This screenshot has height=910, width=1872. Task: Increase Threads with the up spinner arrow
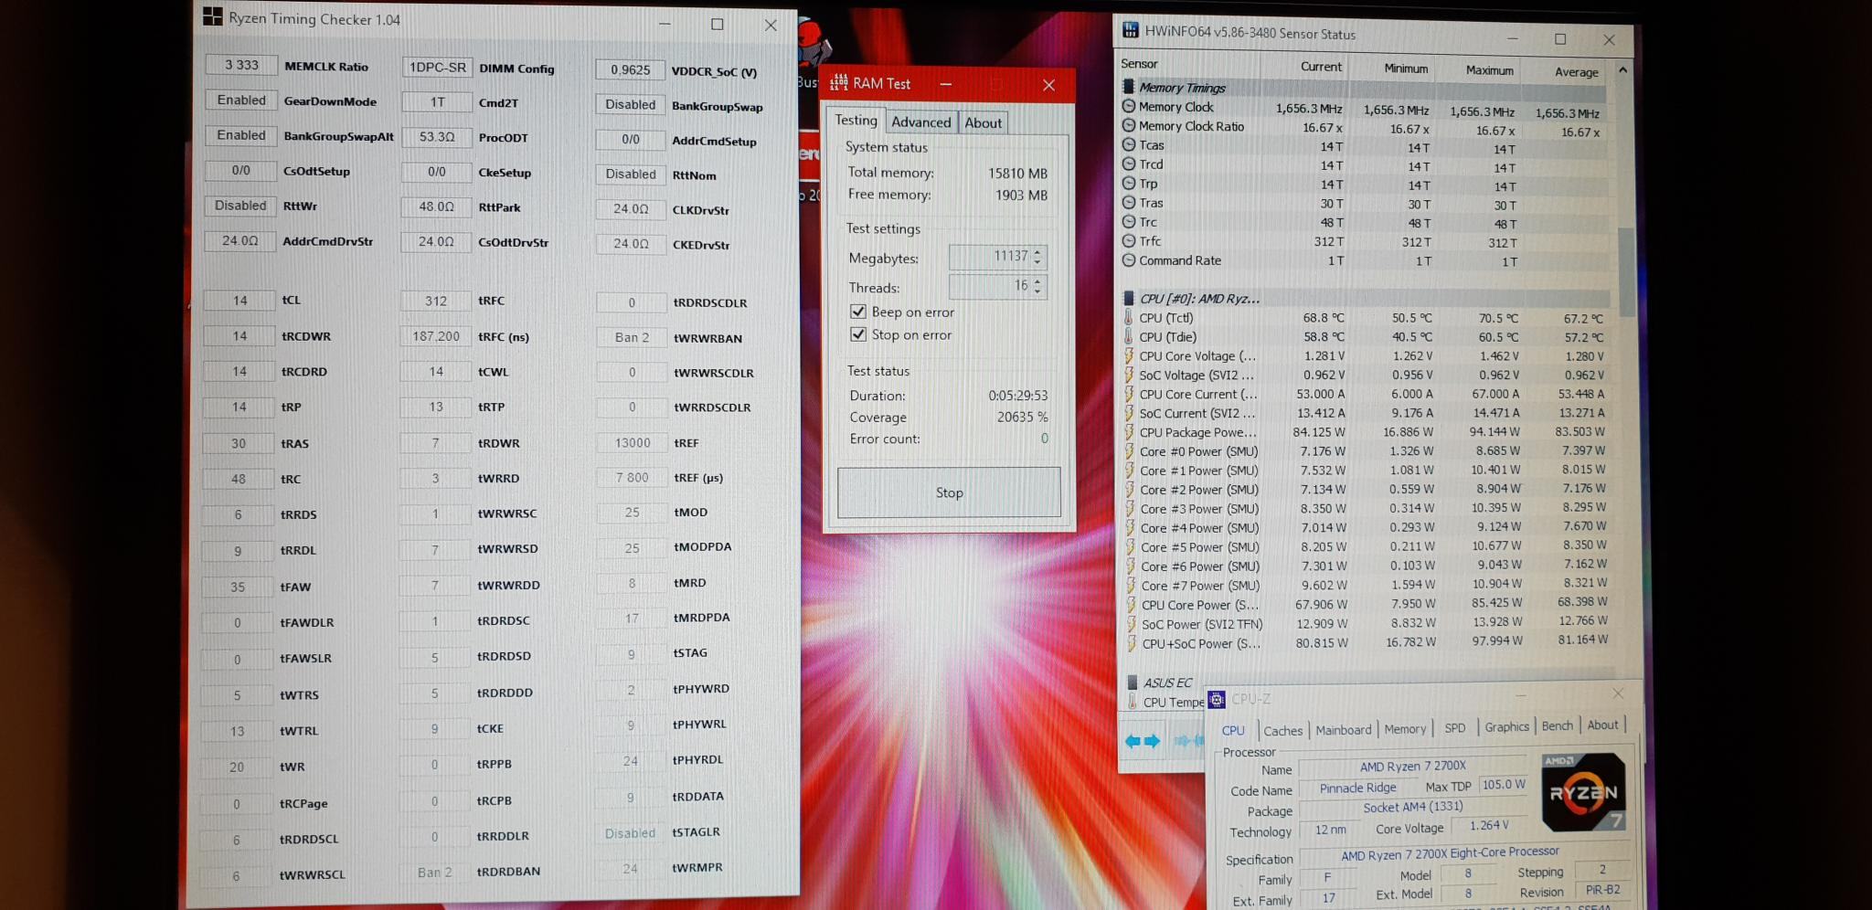click(x=1037, y=280)
